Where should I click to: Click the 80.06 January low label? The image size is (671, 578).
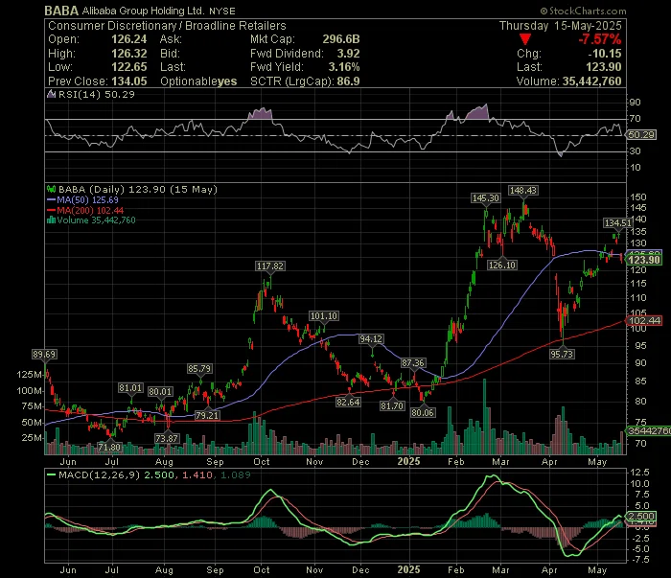point(423,413)
